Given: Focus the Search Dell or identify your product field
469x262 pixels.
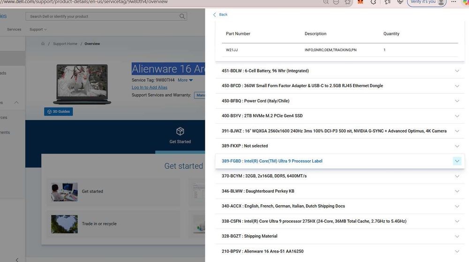Looking at the screenshot, I should [106, 16].
